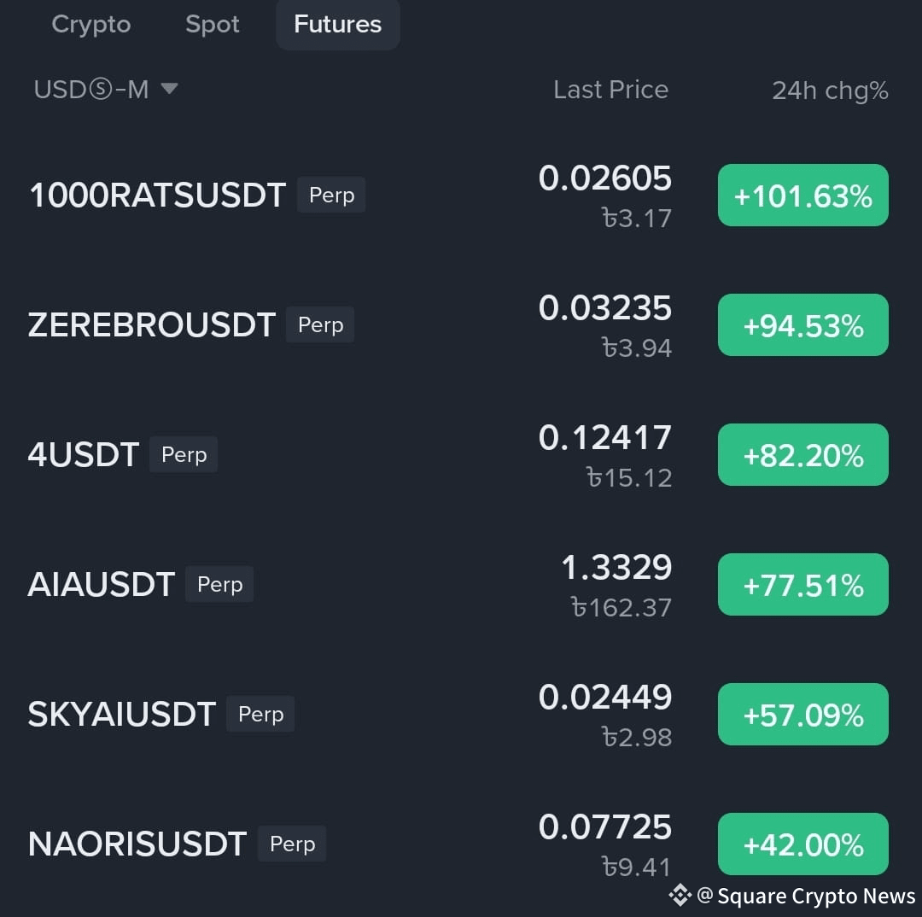The height and width of the screenshot is (917, 922).
Task: Select the Futures tab
Action: tap(338, 25)
